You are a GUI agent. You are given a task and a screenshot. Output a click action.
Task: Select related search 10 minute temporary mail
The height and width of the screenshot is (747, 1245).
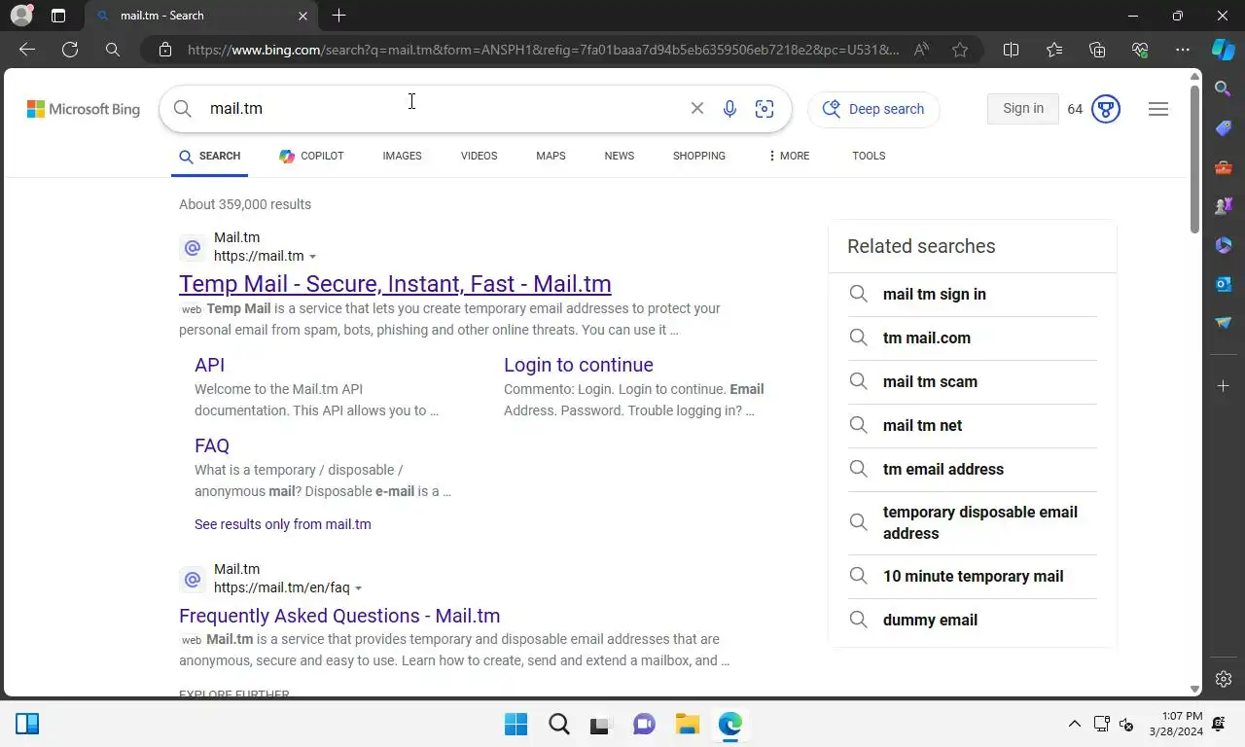click(973, 576)
